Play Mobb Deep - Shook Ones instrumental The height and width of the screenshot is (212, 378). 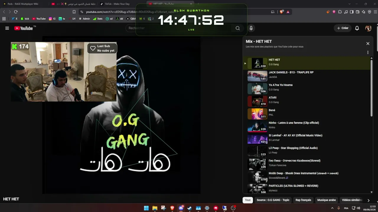click(x=307, y=177)
